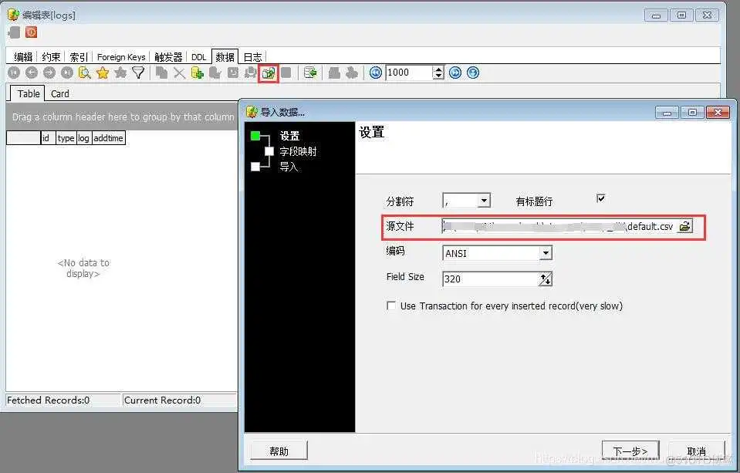Open the DDL tab

tap(198, 57)
